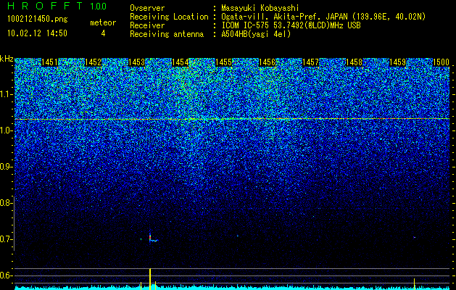Image resolution: width=456 pixels, height=290 pixels.
Task: Click the kHz axis unit label
Action: point(7,59)
